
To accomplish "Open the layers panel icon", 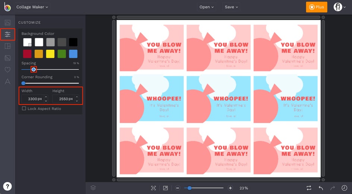I will 93,188.
